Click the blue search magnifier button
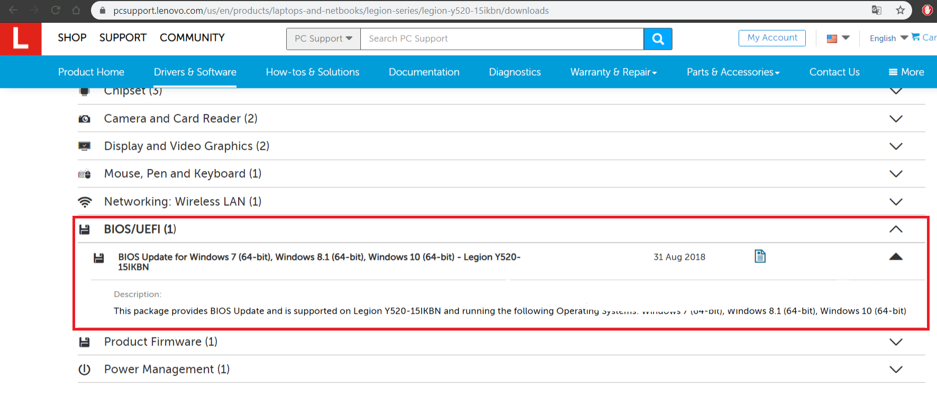The image size is (937, 412). tap(658, 39)
